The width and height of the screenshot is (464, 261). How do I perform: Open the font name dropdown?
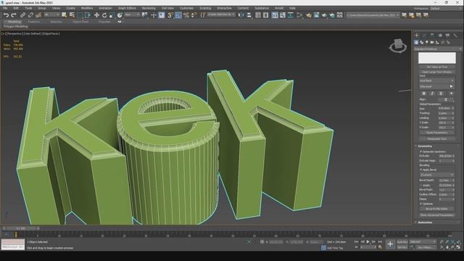tap(436, 80)
